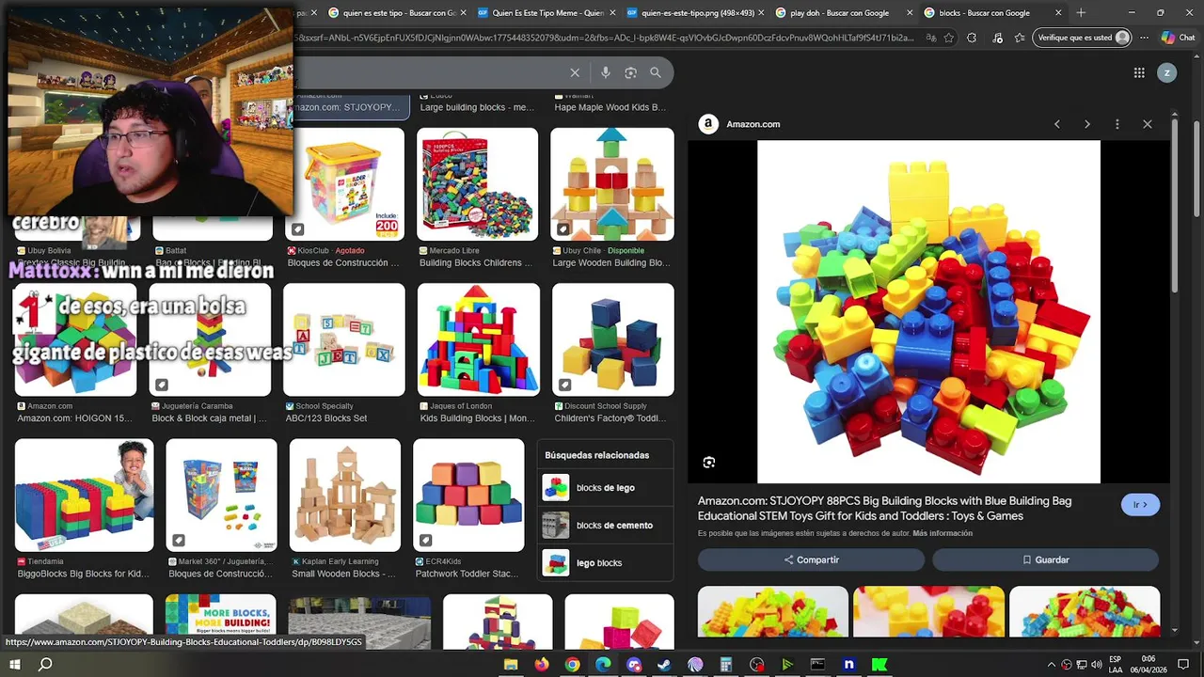The height and width of the screenshot is (677, 1204).
Task: Launch Steam from the taskbar
Action: click(664, 665)
